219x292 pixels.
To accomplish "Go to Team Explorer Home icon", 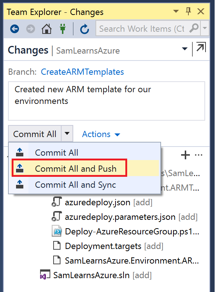I will click(46, 28).
